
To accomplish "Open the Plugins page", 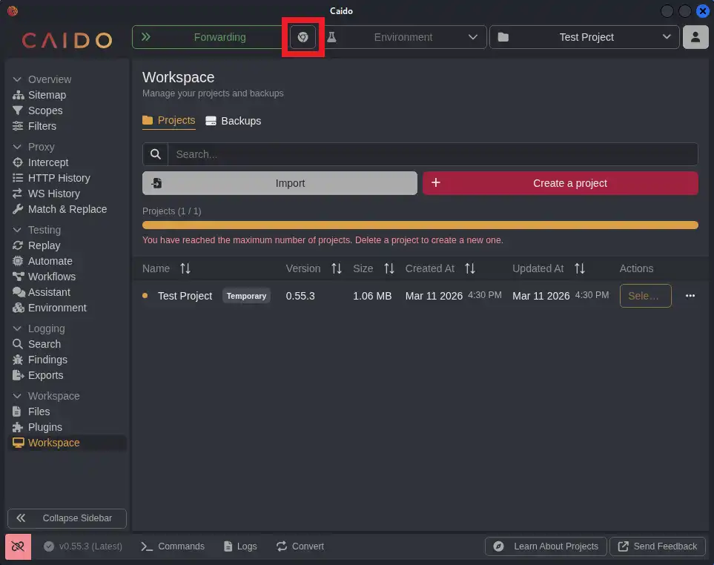I will [44, 427].
